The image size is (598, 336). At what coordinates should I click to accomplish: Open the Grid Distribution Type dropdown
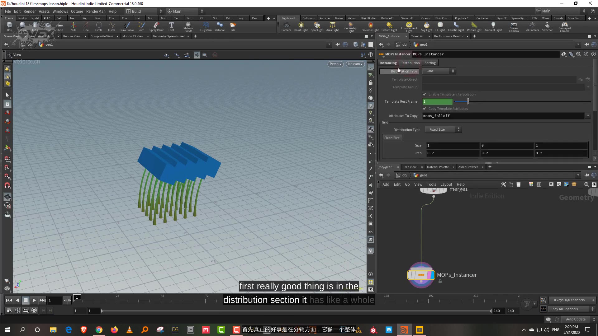point(443,129)
